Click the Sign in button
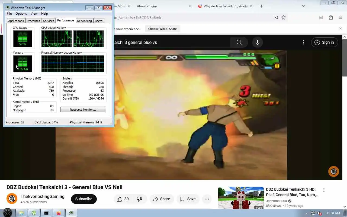Screen dimensions: 347x217 pyautogui.click(x=324, y=42)
